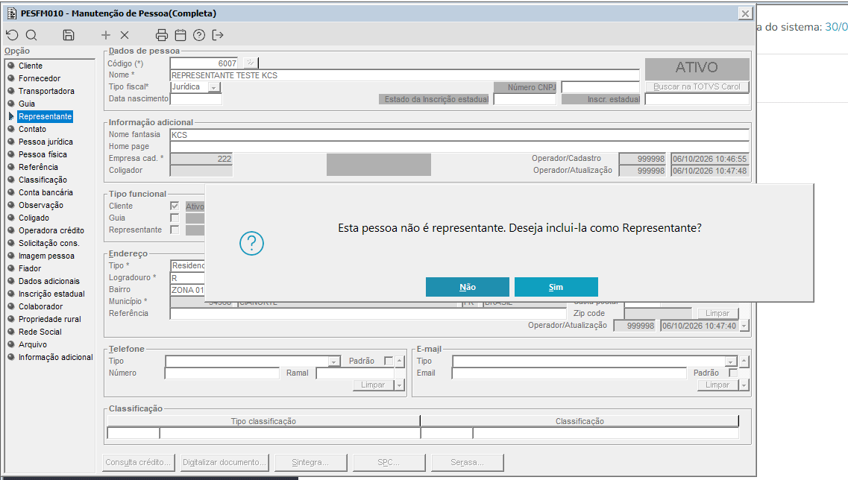This screenshot has height=480, width=848.
Task: Click the lookup button beside Código field
Action: coord(251,63)
